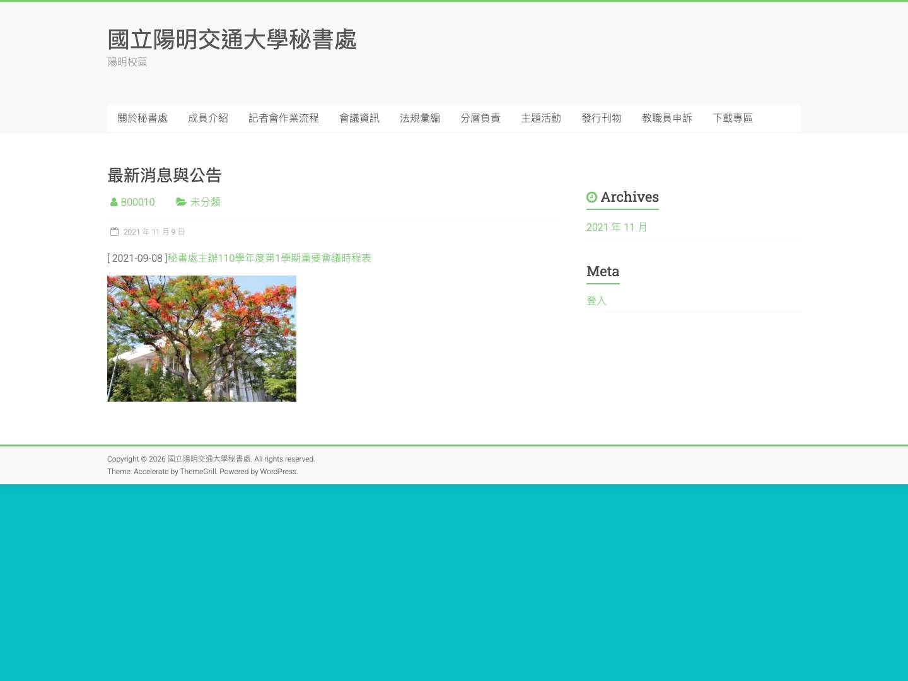The width and height of the screenshot is (908, 681).
Task: Open the 成員介紹 menu item
Action: click(208, 118)
